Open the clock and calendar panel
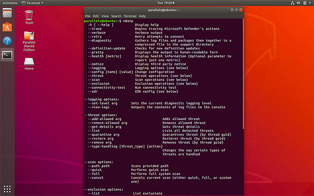 pos(157,3)
